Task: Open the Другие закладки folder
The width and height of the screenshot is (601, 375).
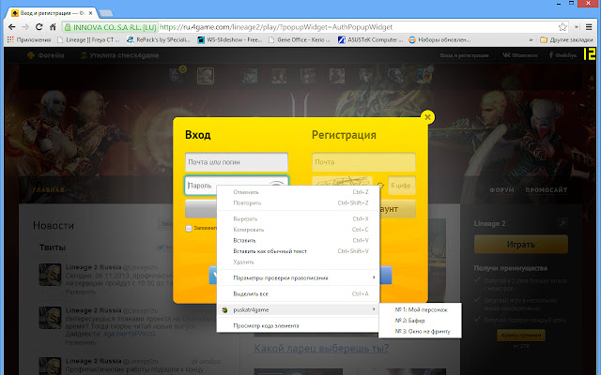Action: (566, 39)
